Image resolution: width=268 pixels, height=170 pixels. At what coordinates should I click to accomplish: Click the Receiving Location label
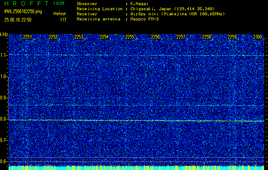(x=100, y=9)
